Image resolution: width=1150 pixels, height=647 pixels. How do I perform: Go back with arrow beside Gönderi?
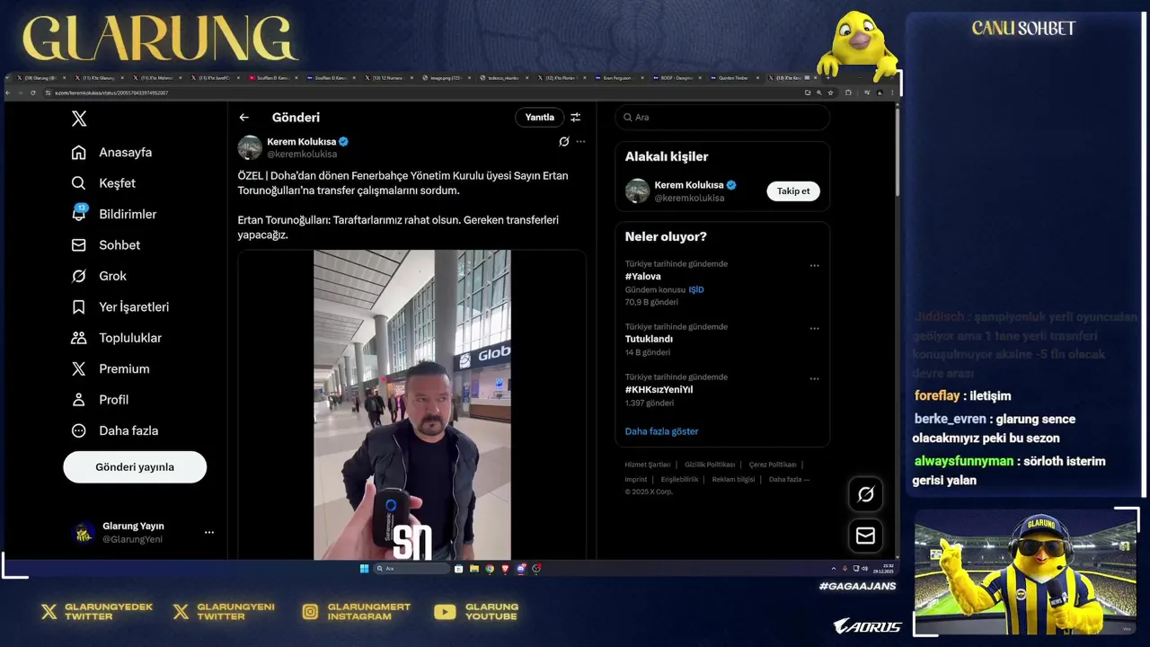coord(244,118)
